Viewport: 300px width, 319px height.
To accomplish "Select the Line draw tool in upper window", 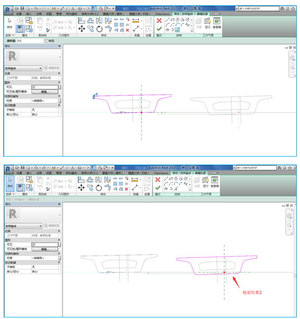I will 167,20.
